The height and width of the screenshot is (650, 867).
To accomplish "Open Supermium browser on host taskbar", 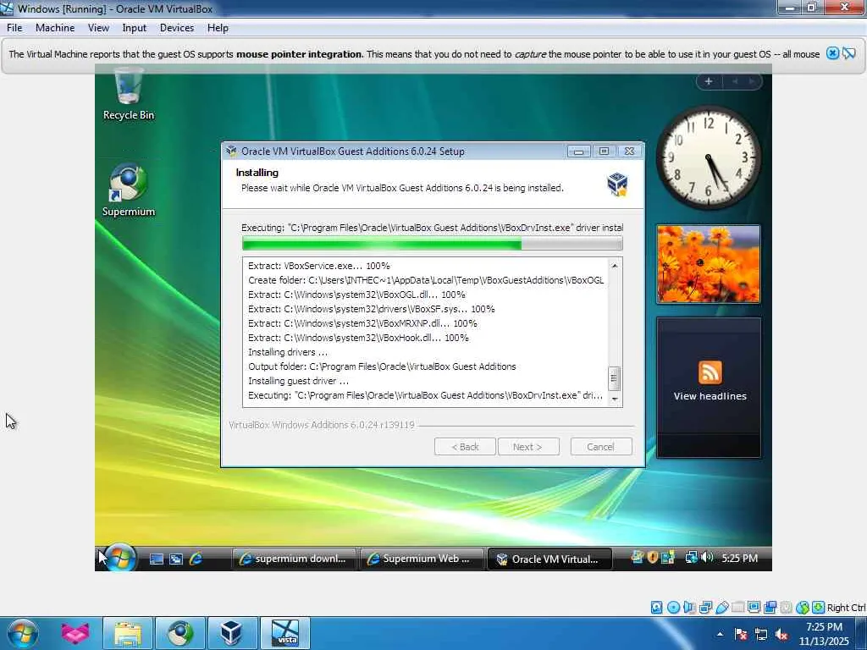I will pyautogui.click(x=180, y=633).
